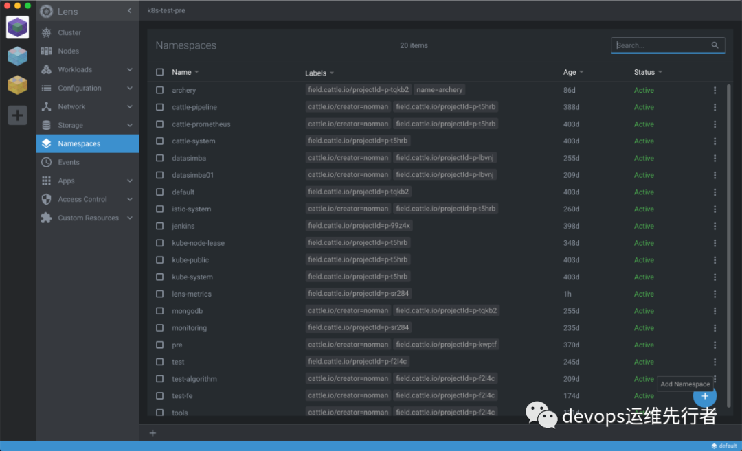742x451 pixels.
Task: Click the Workloads icon
Action: pos(47,69)
